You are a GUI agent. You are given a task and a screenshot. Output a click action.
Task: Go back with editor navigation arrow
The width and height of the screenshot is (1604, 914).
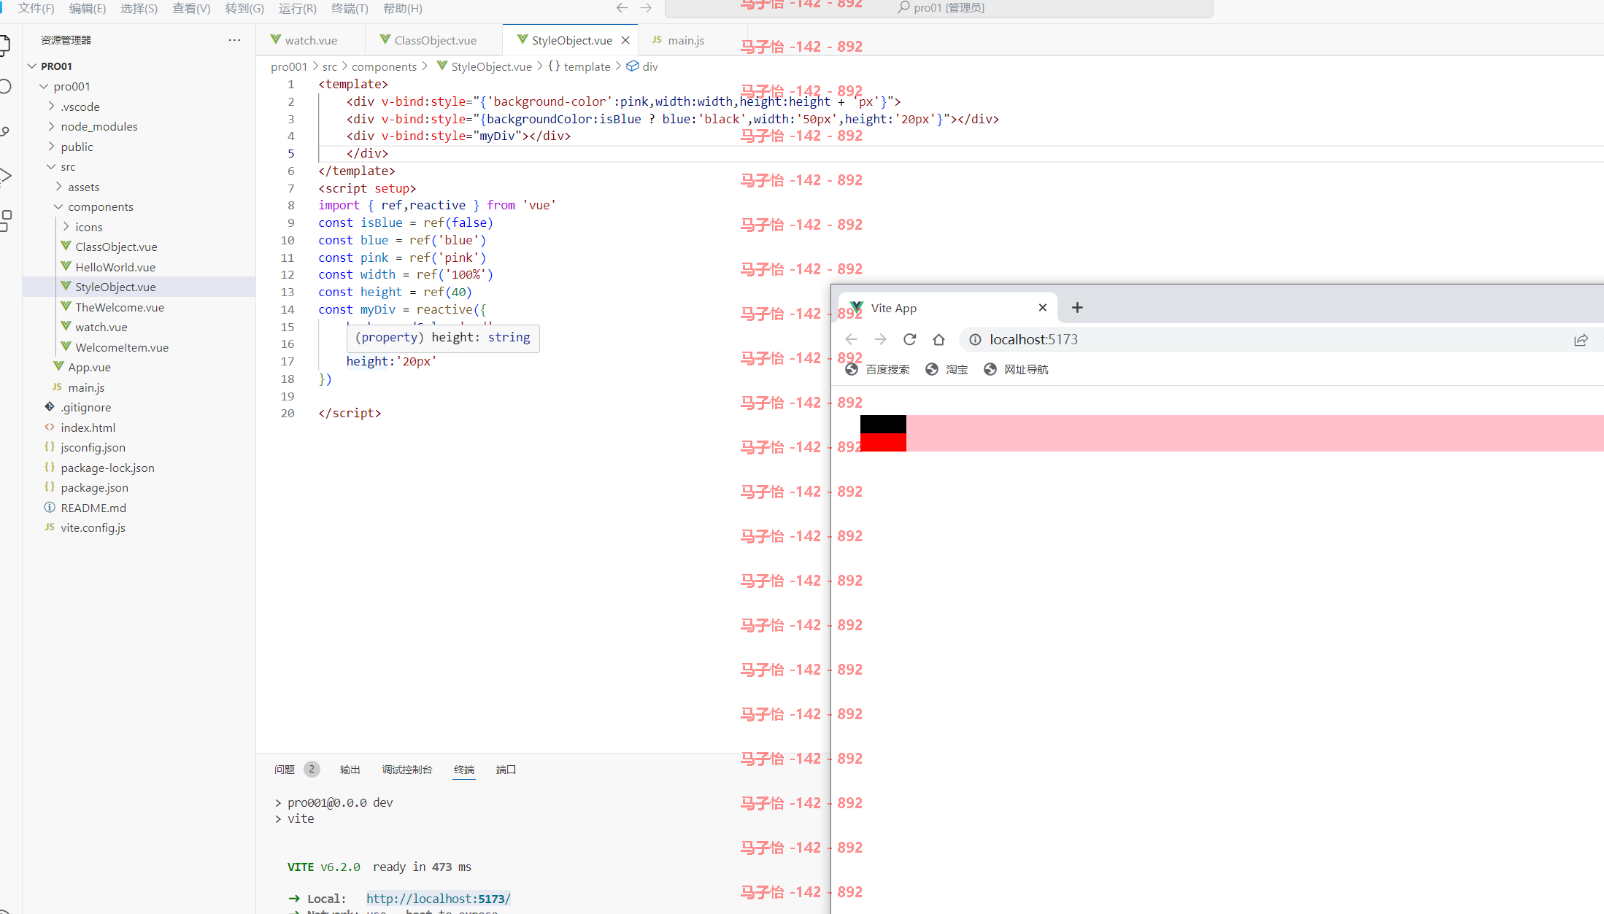[622, 8]
